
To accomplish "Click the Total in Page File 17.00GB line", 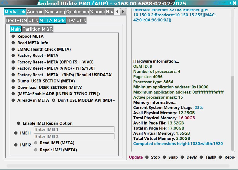I will click(158, 128).
